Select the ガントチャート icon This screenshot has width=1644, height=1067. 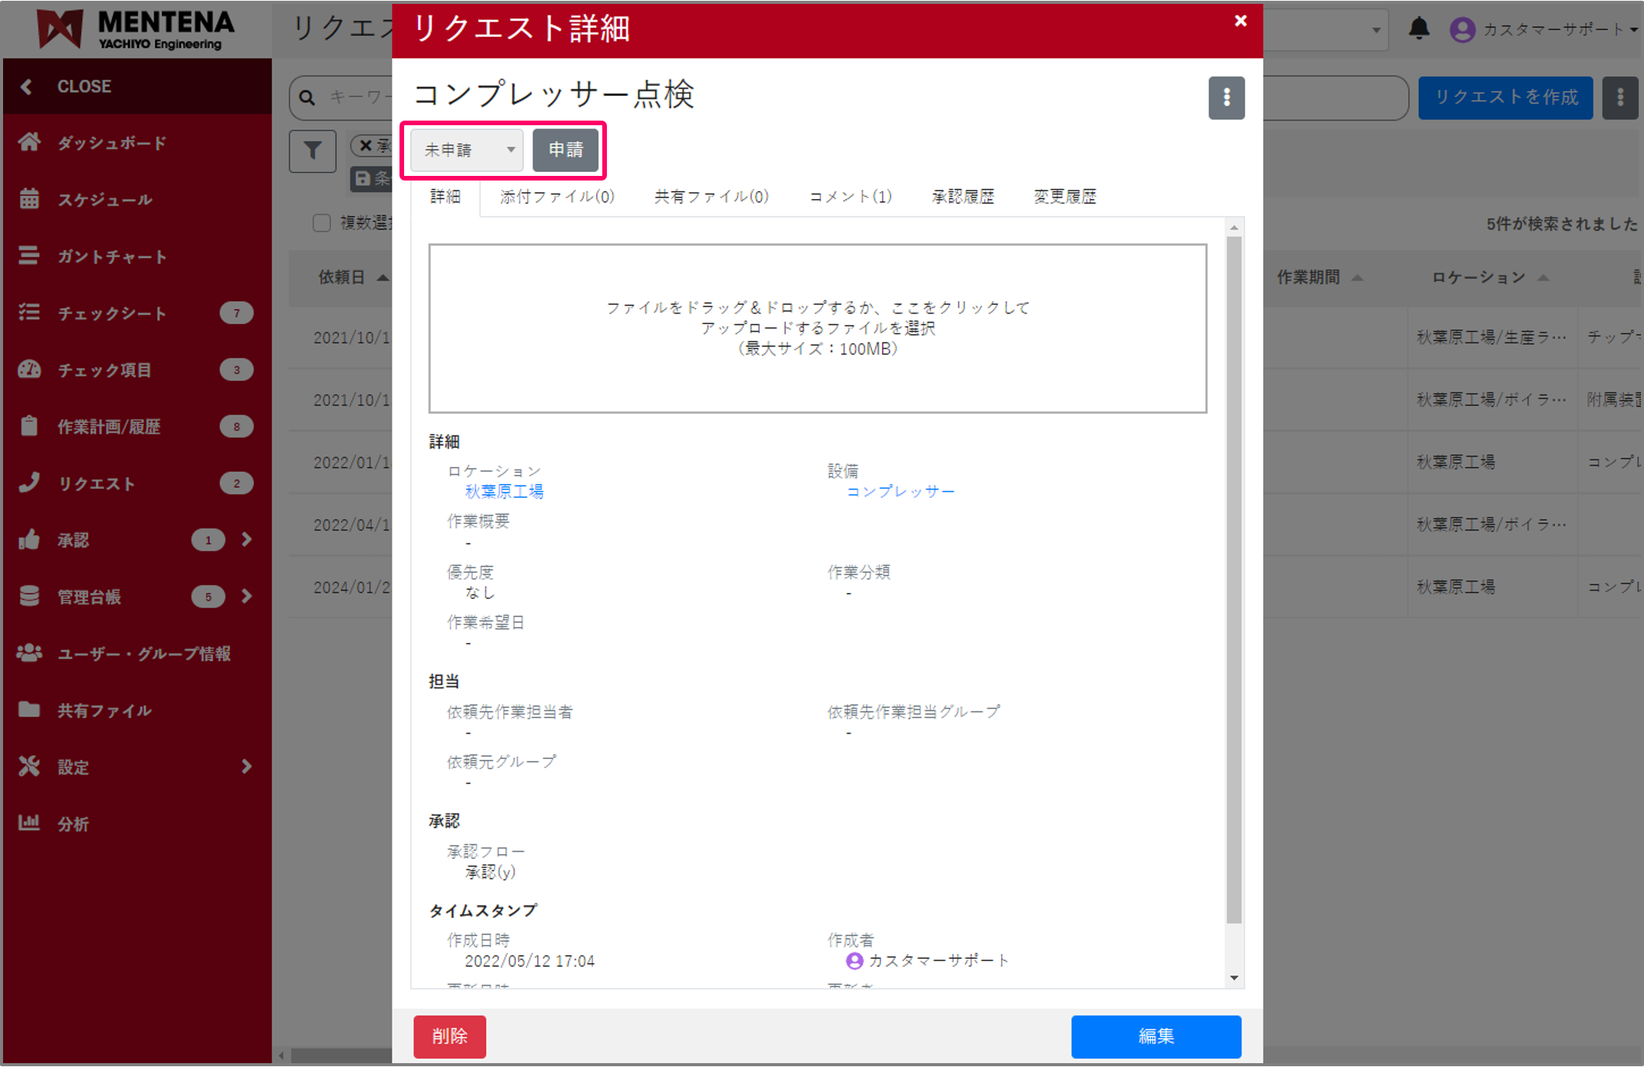29,256
